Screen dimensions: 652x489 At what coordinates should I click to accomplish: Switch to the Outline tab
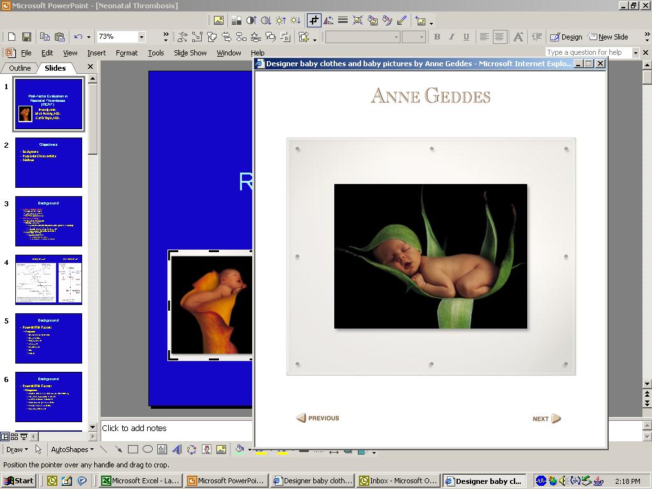click(x=20, y=68)
